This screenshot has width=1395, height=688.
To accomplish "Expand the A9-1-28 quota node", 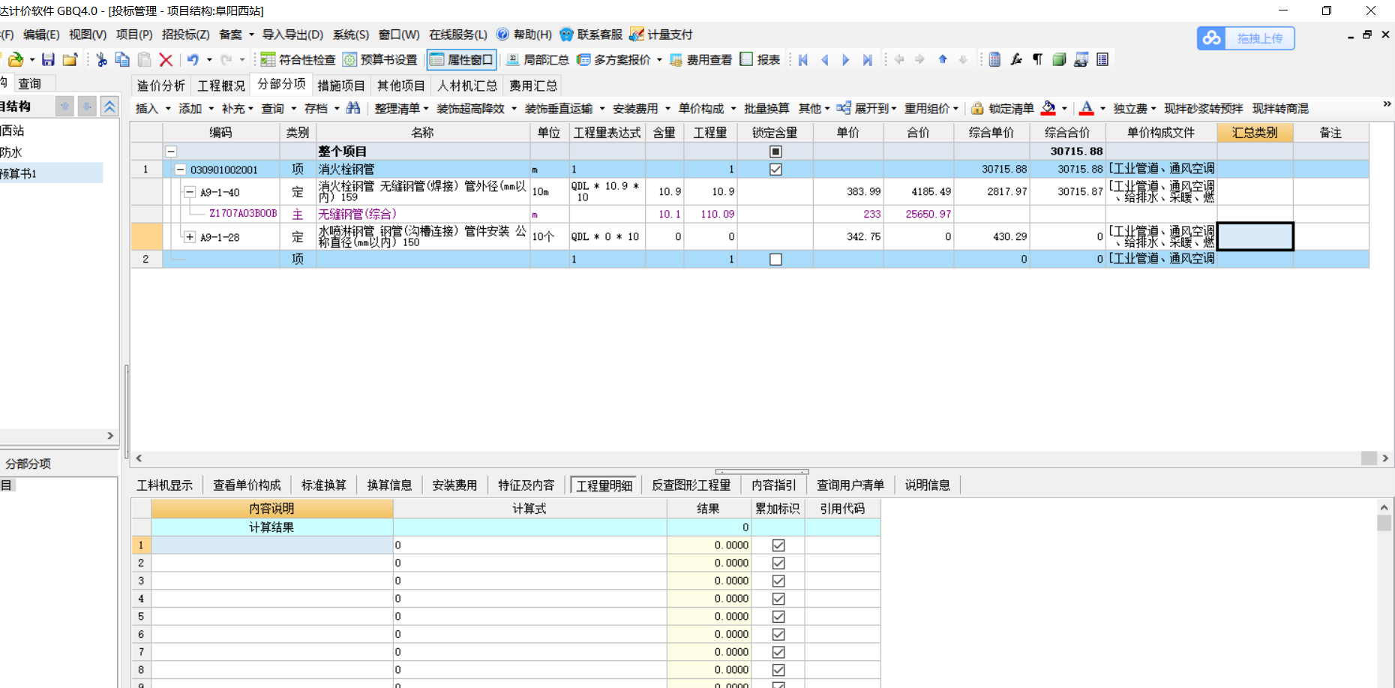I will click(x=190, y=237).
